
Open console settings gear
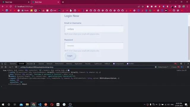188,67
